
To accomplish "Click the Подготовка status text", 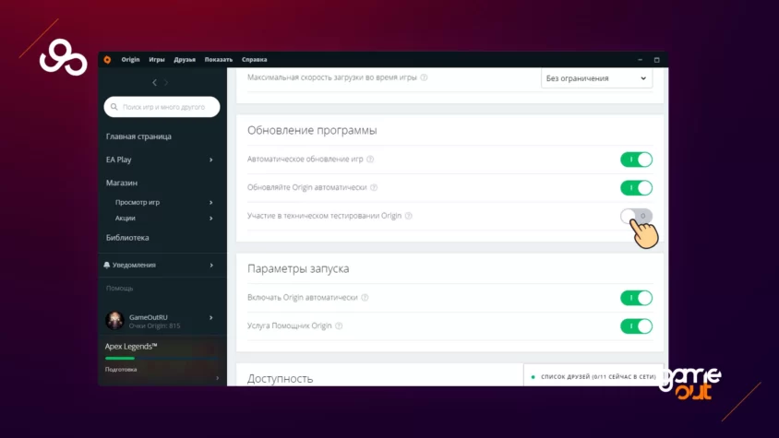I will 121,370.
